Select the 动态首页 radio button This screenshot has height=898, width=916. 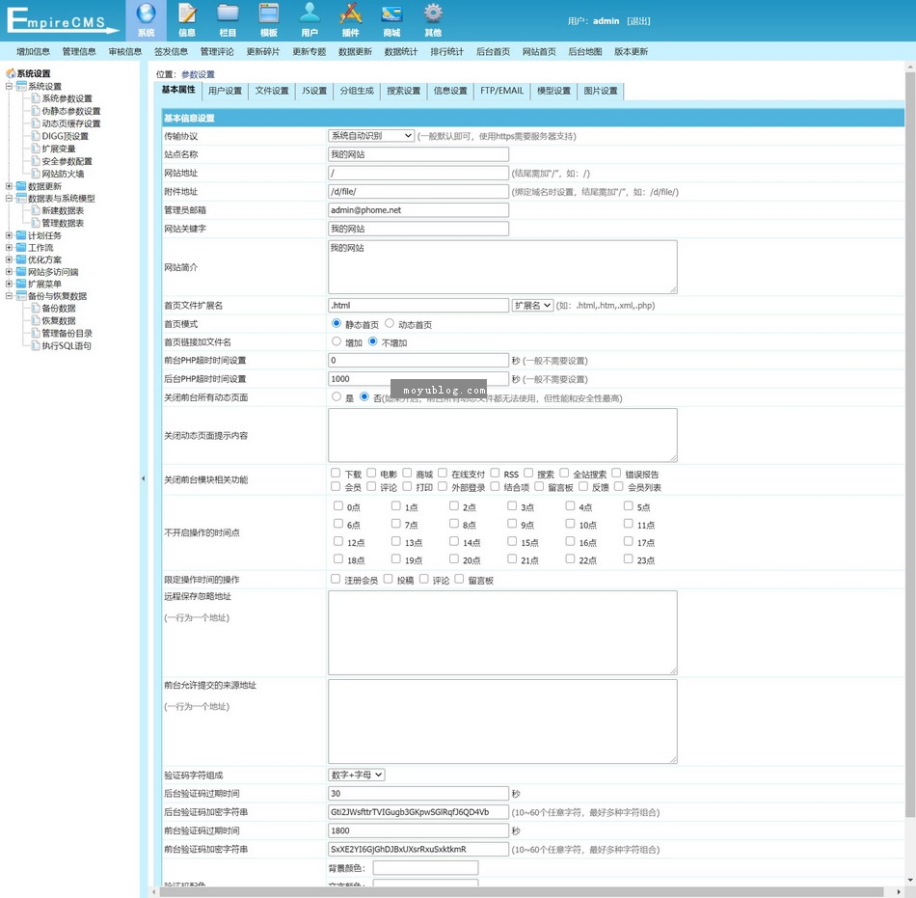coord(390,323)
